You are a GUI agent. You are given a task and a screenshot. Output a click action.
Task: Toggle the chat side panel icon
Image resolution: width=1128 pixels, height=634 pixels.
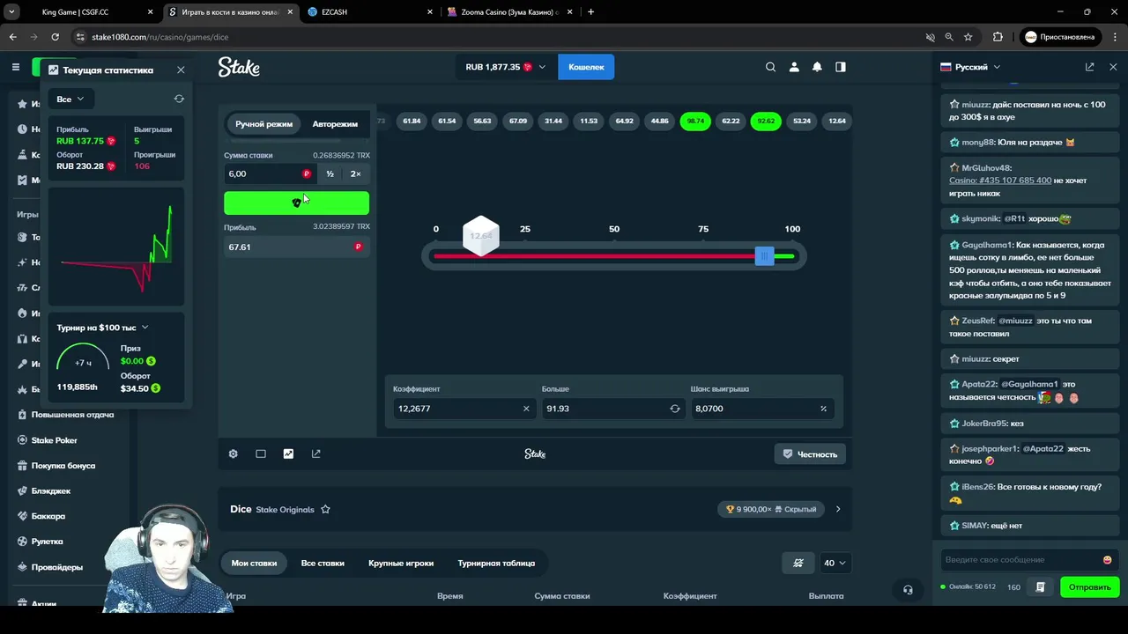tap(841, 67)
